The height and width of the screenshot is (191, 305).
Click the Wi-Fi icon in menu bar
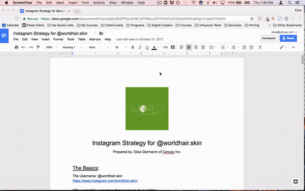coord(193,3)
